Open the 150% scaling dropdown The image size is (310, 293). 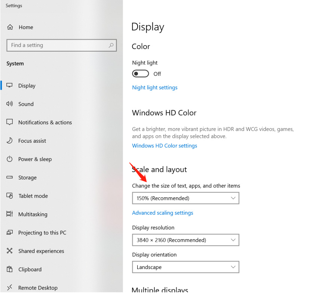click(x=185, y=198)
